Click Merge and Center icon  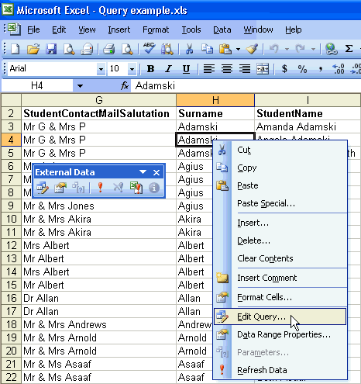click(263, 69)
